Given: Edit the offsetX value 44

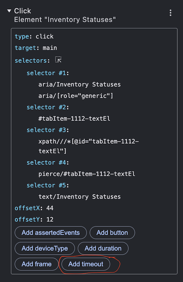Looking at the screenshot, I should 50,208.
